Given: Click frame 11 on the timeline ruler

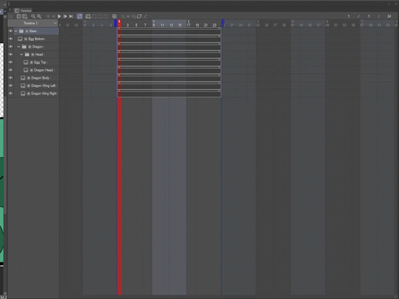Looking at the screenshot, I should click(x=163, y=25).
